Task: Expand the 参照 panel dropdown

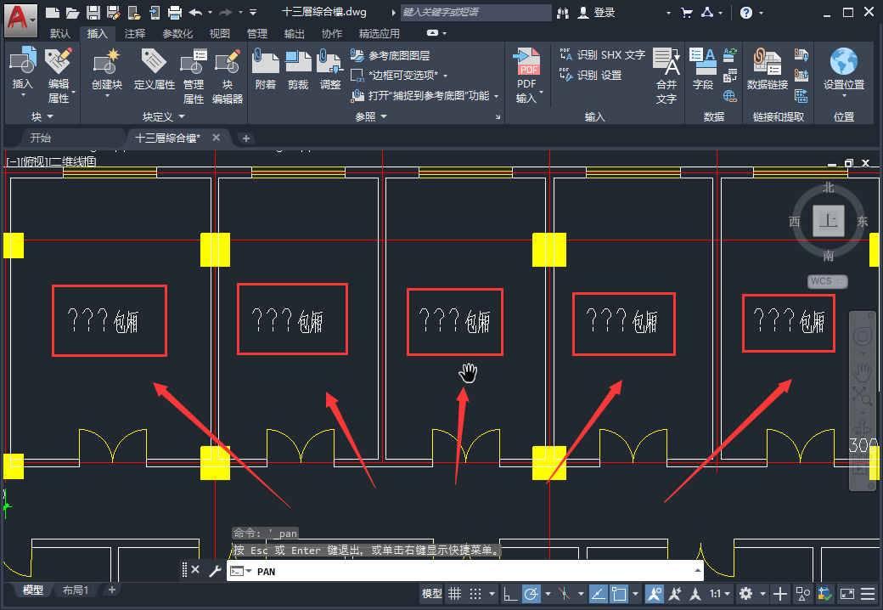Action: pyautogui.click(x=371, y=116)
